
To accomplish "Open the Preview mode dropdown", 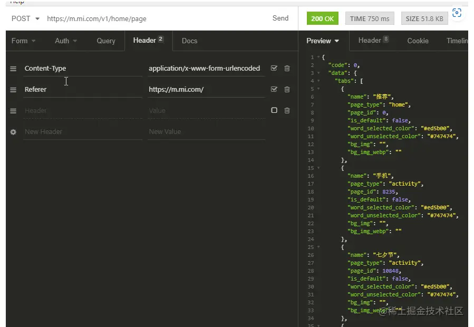I will [323, 41].
